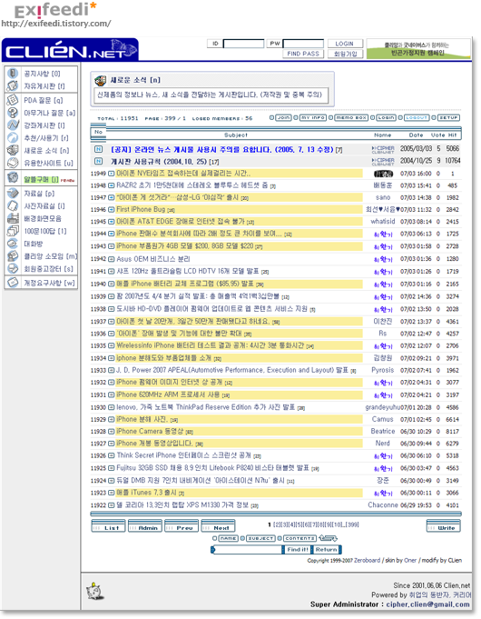Image resolution: width=481 pixels, height=619 pixels.
Task: Click LOGOUT in the board menu strip
Action: pos(417,117)
